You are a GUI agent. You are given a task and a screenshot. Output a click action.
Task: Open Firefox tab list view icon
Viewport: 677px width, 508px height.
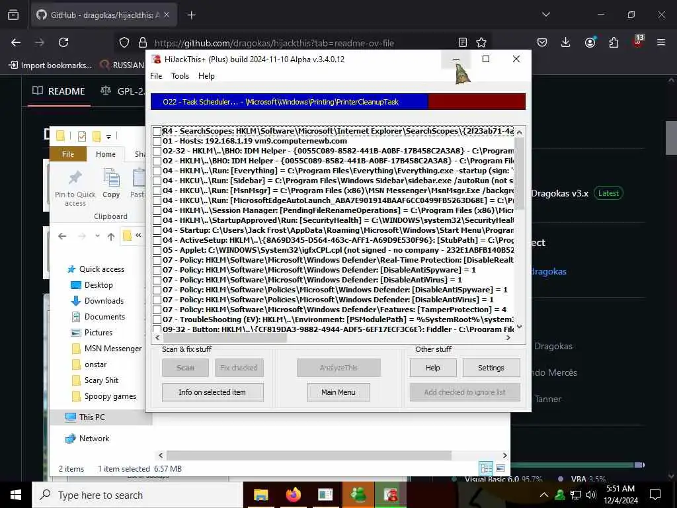(13, 15)
